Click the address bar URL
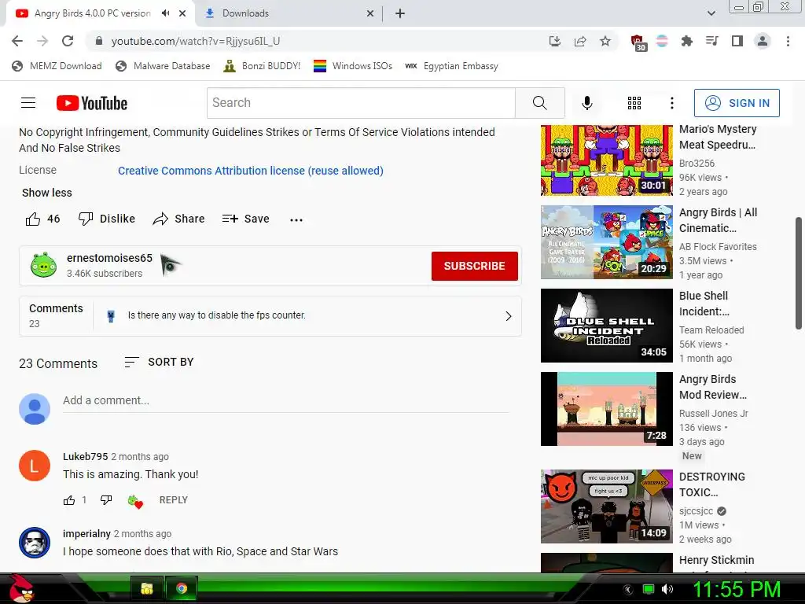This screenshot has height=604, width=805. click(196, 41)
